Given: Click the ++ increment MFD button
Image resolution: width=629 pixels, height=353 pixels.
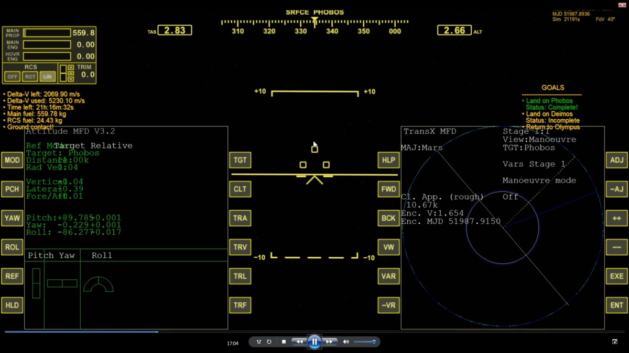Looking at the screenshot, I should pyautogui.click(x=616, y=218).
